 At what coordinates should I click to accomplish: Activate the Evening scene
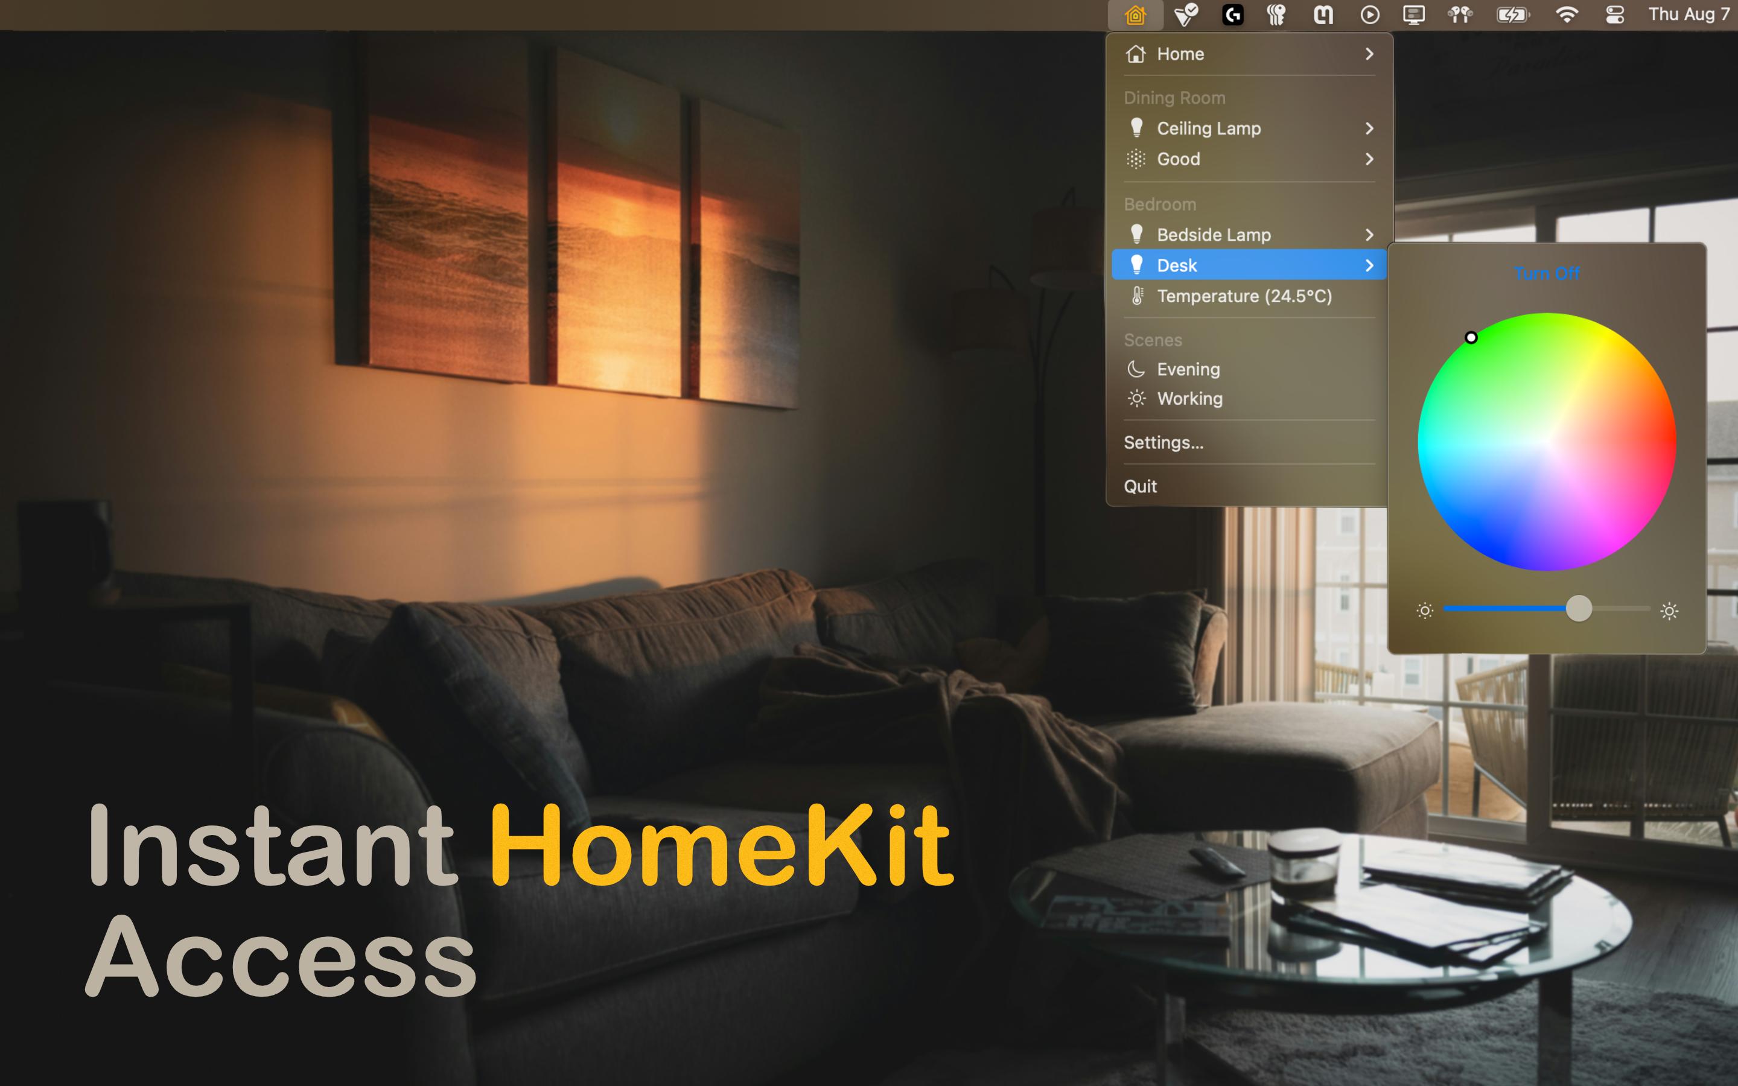tap(1188, 369)
